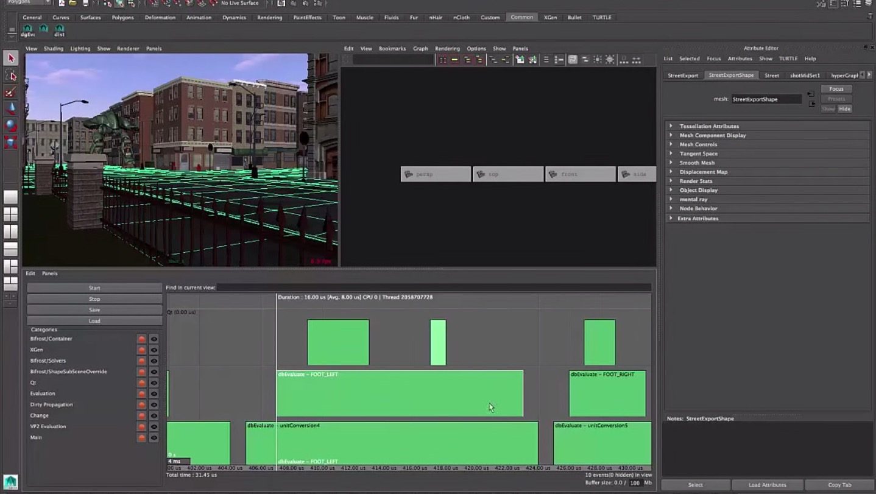The height and width of the screenshot is (494, 876).
Task: Toggle visibility eye for VP2 Evaluation category
Action: click(x=154, y=427)
